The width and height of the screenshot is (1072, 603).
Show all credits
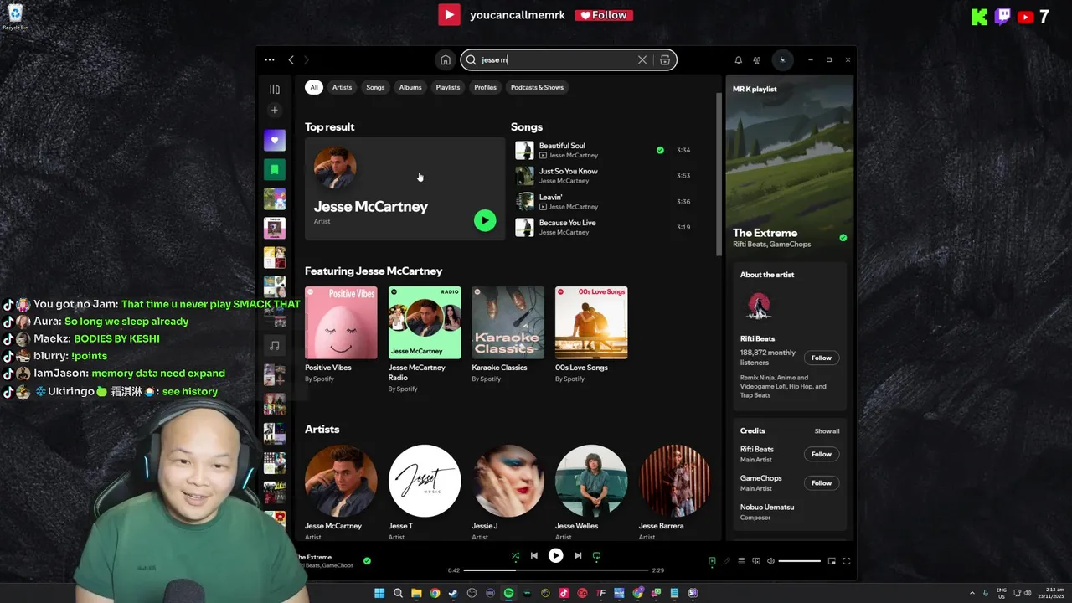(827, 431)
